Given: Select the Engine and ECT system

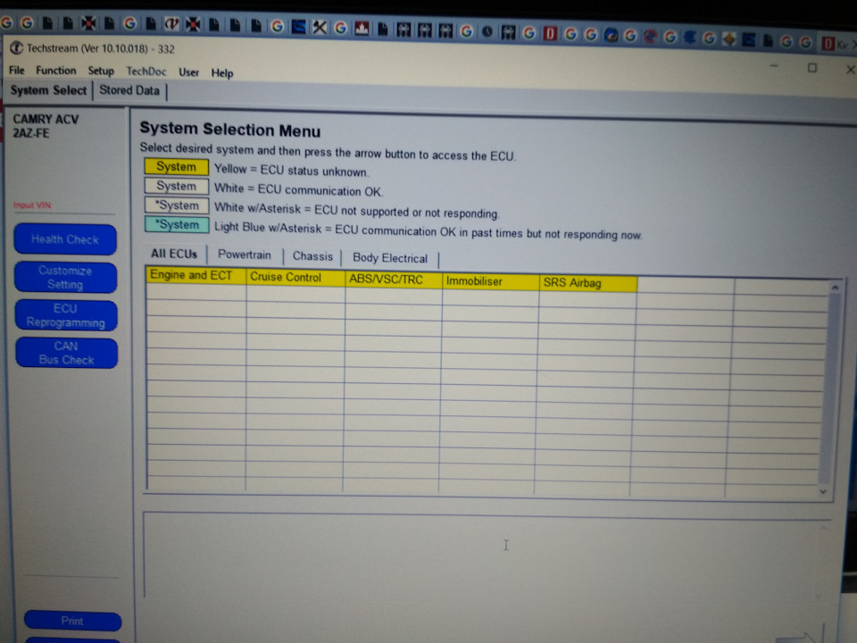Looking at the screenshot, I should click(196, 275).
